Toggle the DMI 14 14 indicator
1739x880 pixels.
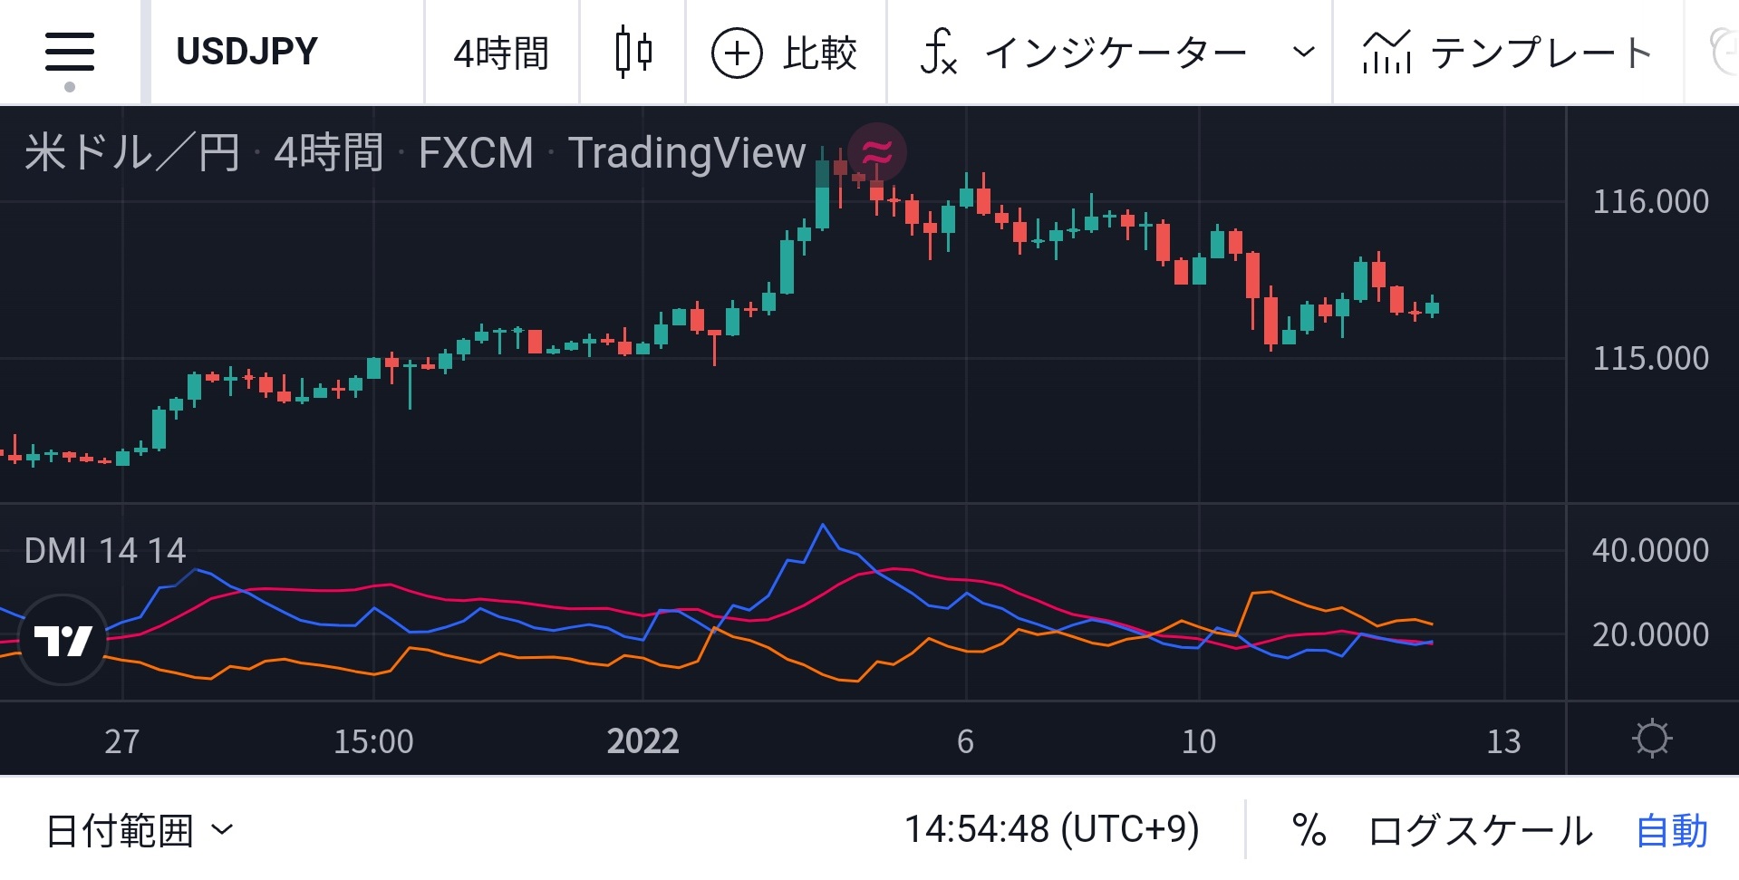click(104, 550)
